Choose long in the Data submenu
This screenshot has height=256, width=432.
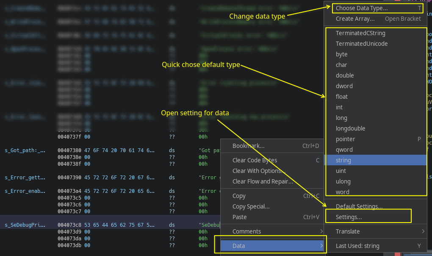click(375, 118)
